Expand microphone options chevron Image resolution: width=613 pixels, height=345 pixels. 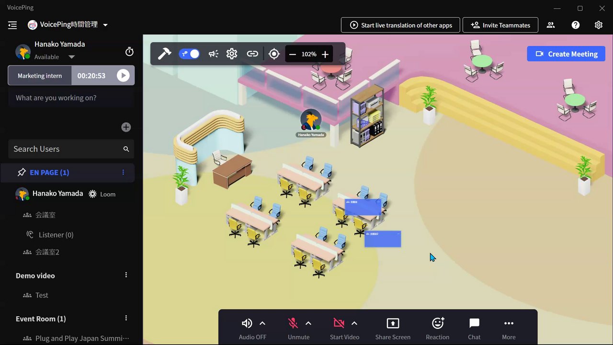308,323
